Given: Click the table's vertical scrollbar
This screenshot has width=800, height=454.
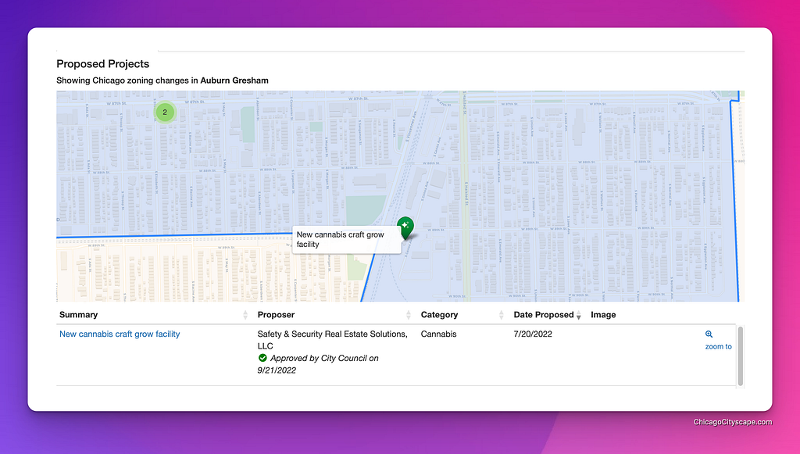Looking at the screenshot, I should pyautogui.click(x=741, y=356).
